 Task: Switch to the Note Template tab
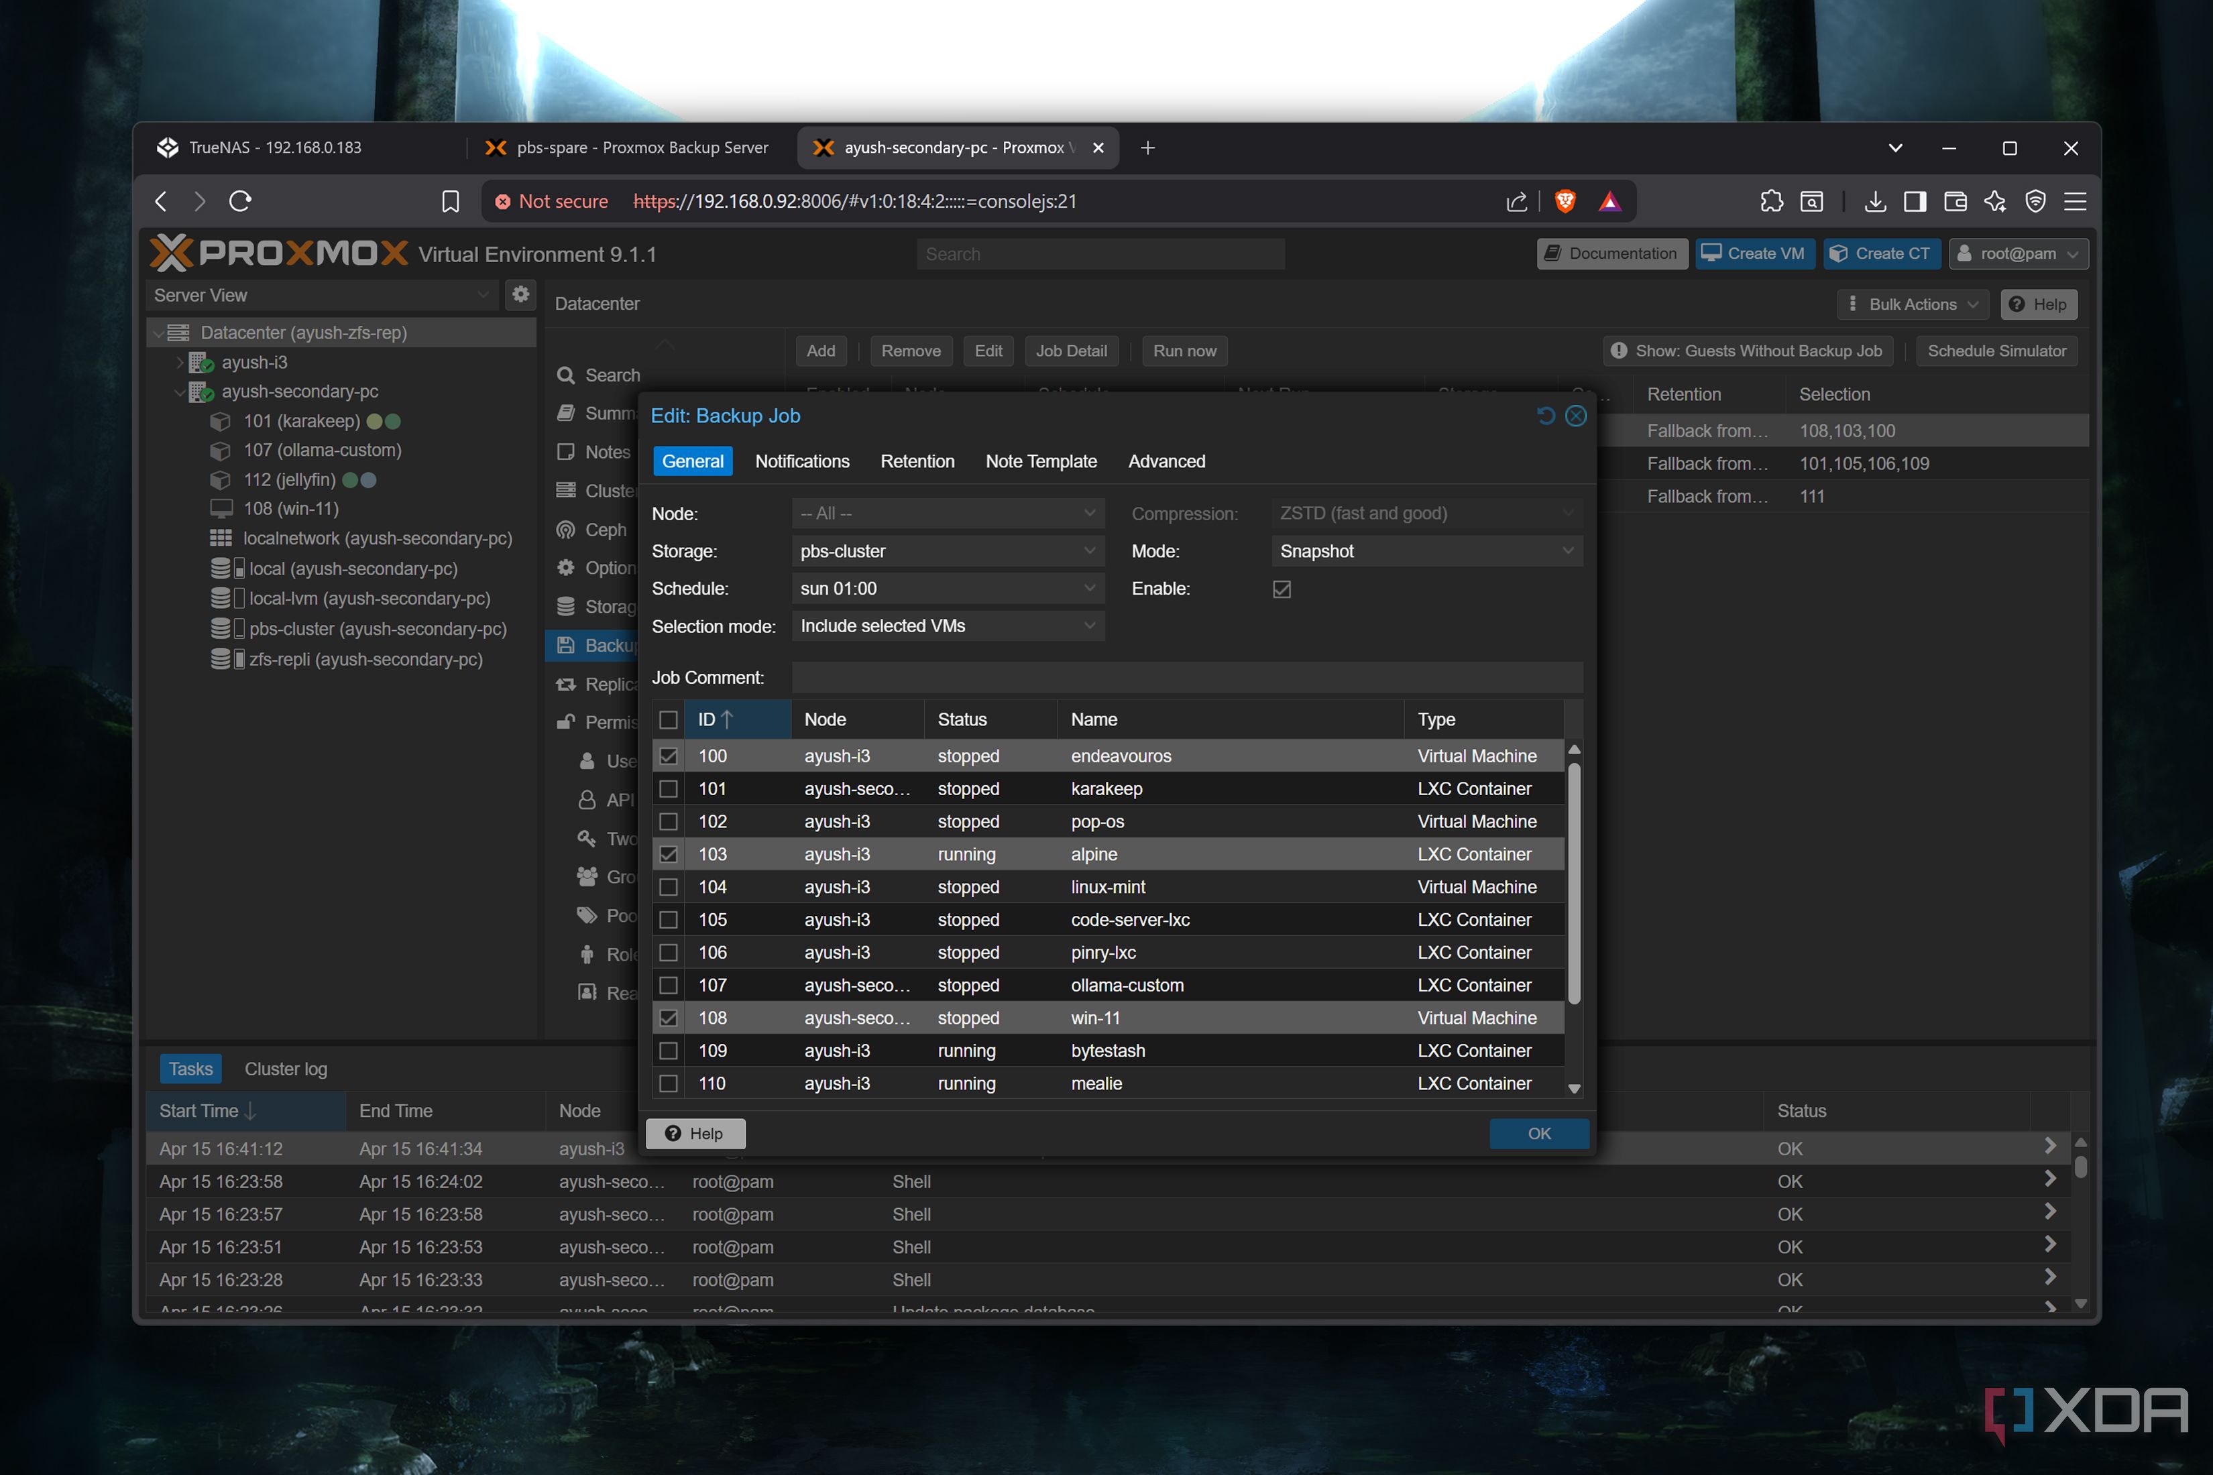[x=1041, y=462]
